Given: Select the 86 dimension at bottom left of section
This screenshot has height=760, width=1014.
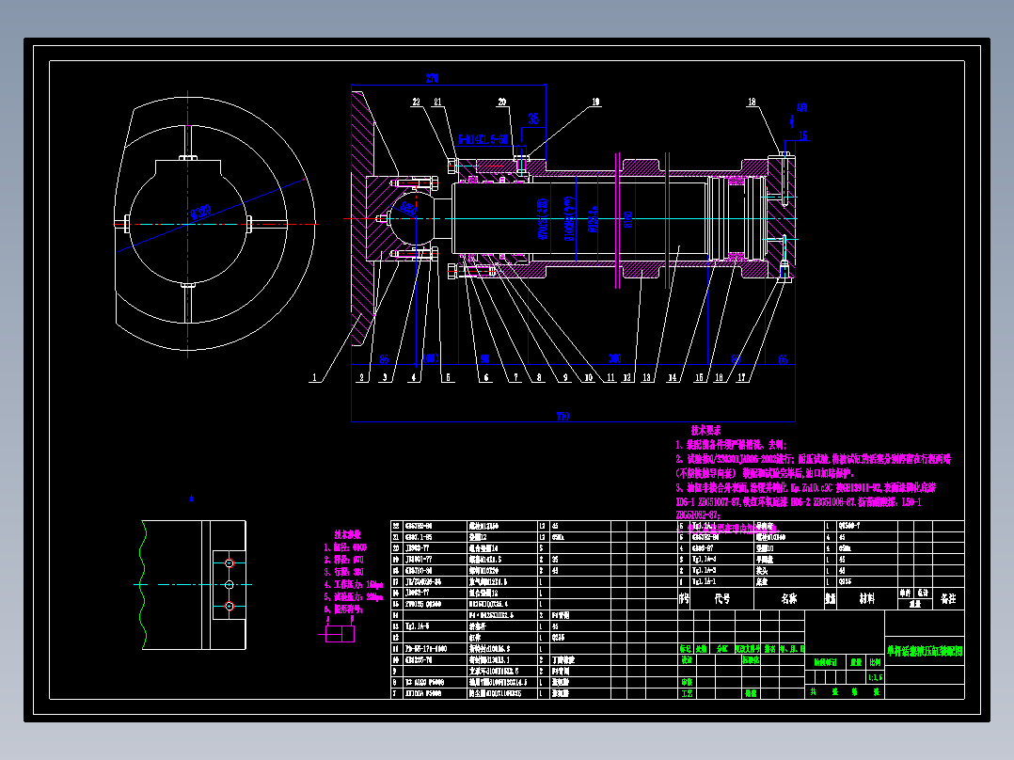Looking at the screenshot, I should 384,359.
